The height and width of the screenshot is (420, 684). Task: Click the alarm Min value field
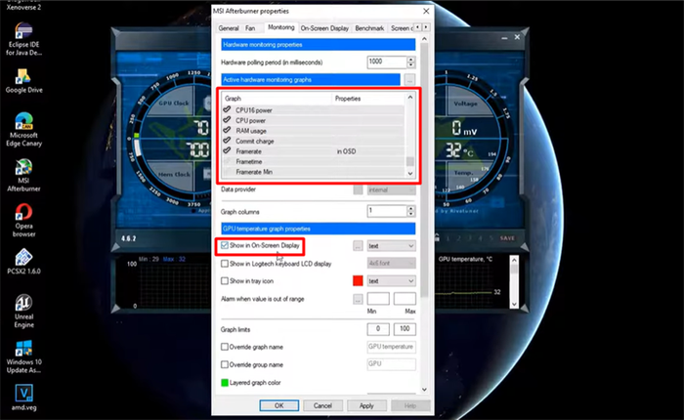click(x=378, y=299)
